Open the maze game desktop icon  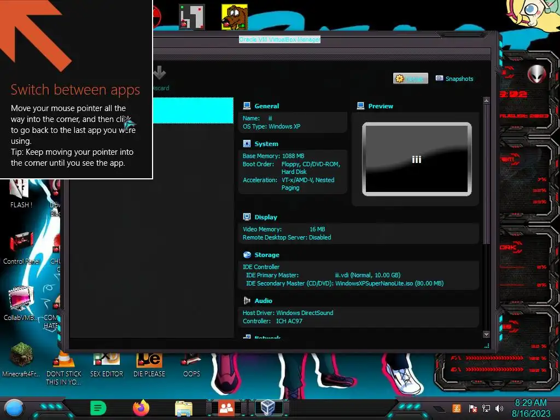click(192, 17)
